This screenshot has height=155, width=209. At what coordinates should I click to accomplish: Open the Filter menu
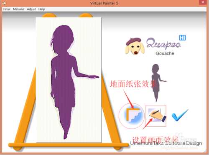[7, 9]
